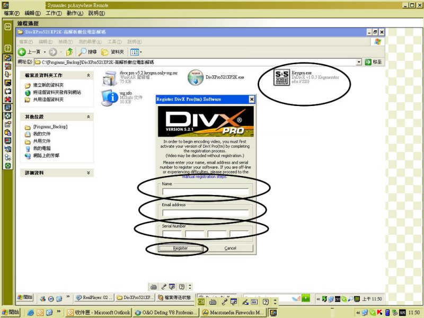Click the publish folder to web link
The height and width of the screenshot is (318, 424).
57,92
